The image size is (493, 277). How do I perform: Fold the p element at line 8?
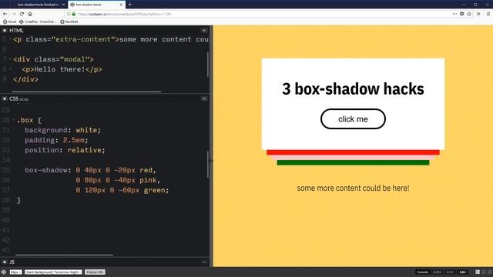10,69
